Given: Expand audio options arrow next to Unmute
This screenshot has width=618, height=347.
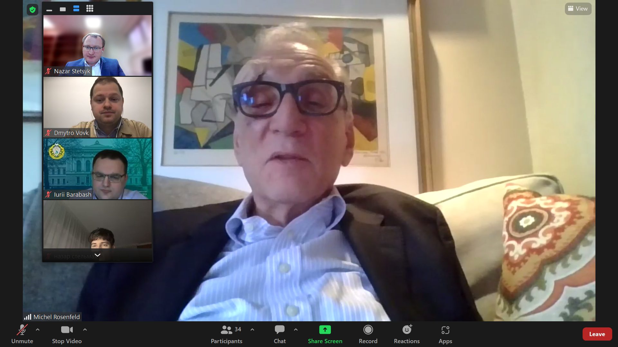Looking at the screenshot, I should [x=38, y=330].
